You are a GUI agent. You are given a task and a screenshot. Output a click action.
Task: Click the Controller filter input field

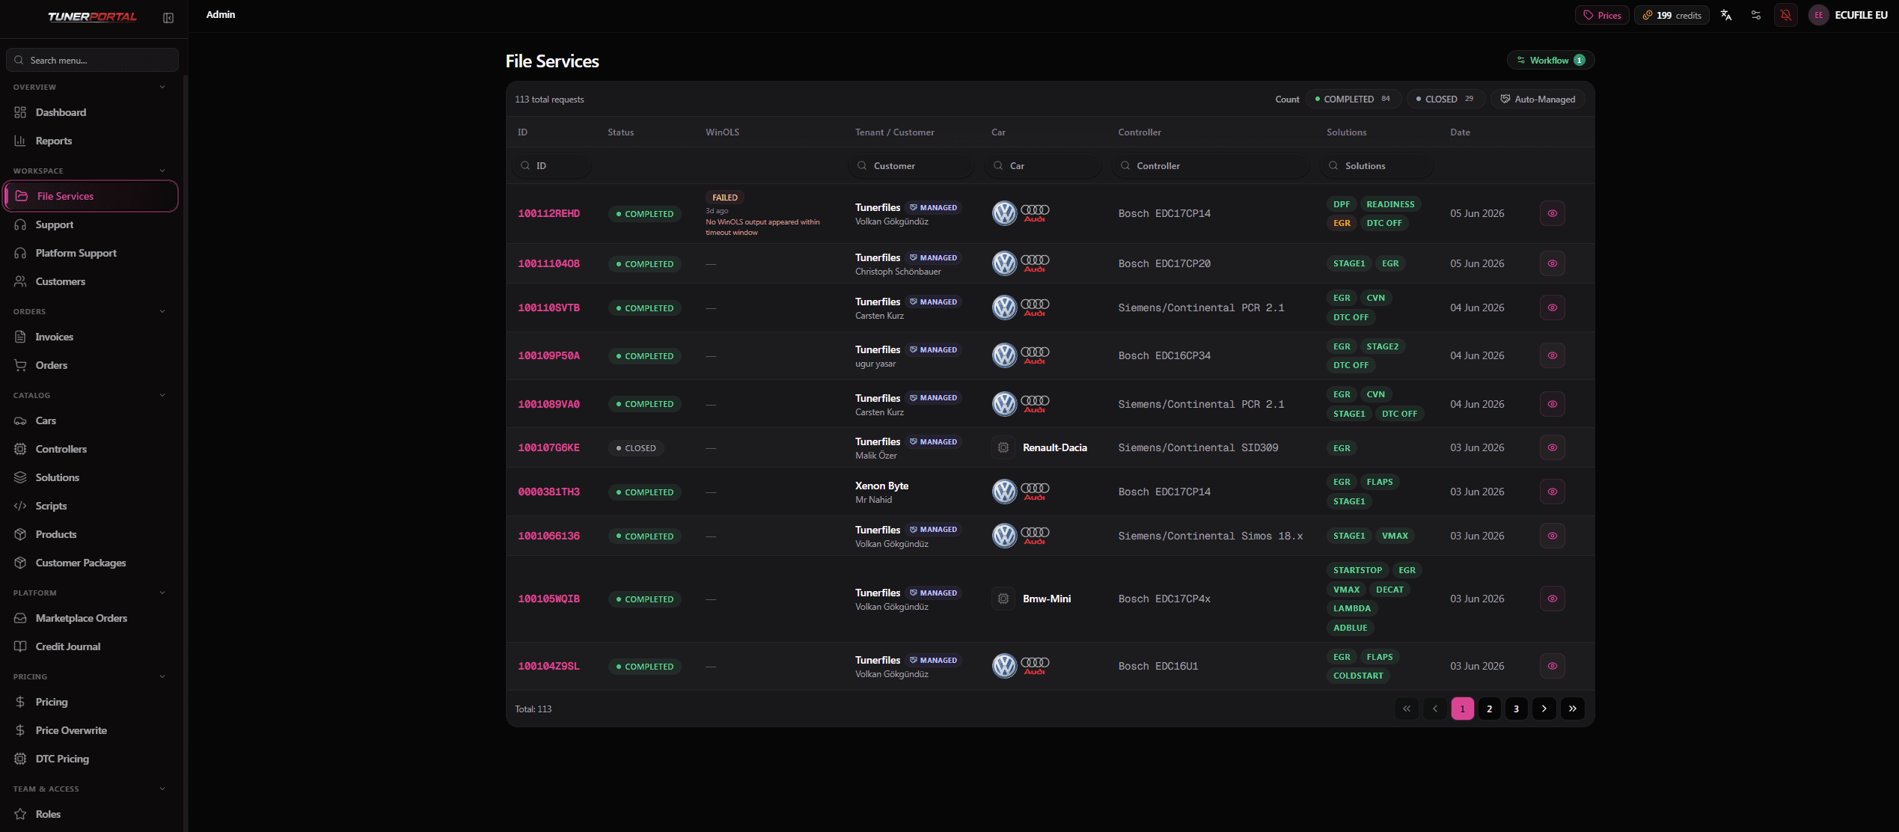(1210, 165)
